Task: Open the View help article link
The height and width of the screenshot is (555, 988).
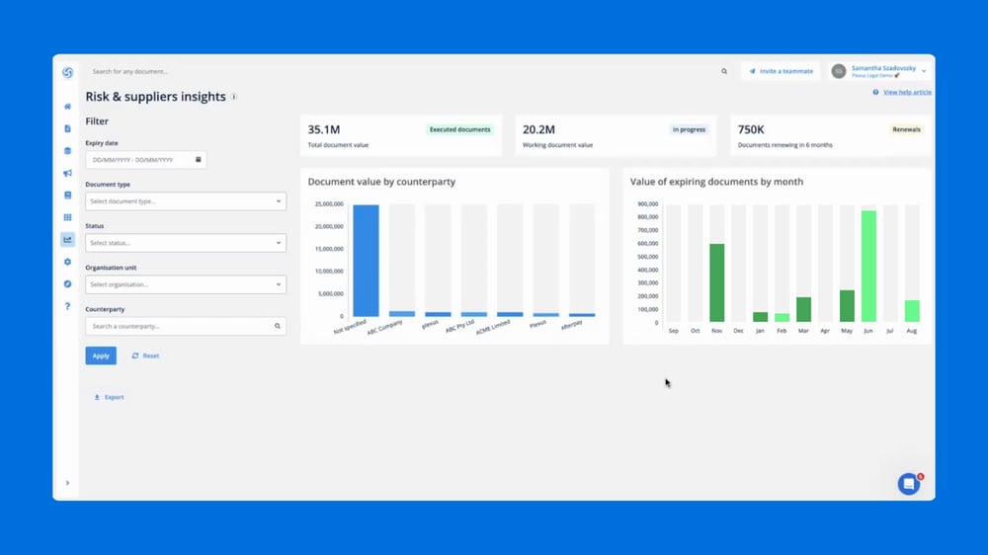Action: tap(907, 92)
